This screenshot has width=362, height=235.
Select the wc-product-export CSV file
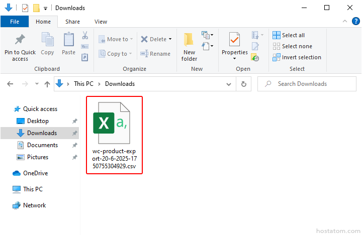(114, 135)
